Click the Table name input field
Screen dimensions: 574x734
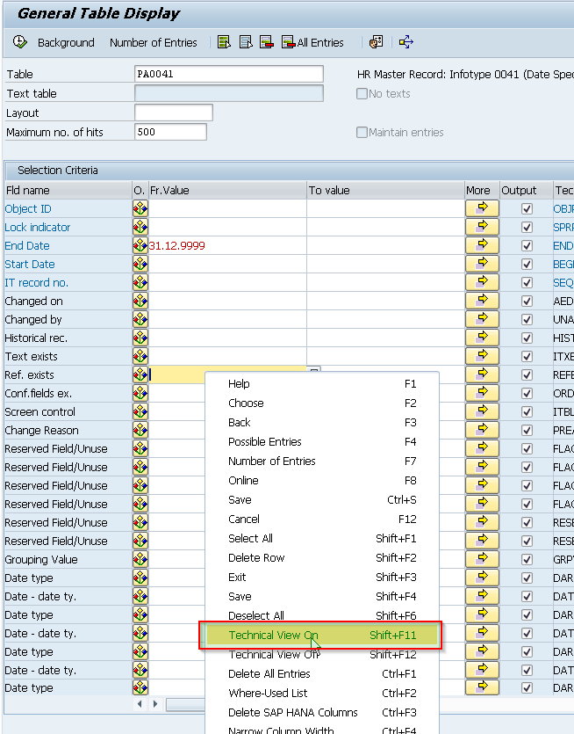228,75
